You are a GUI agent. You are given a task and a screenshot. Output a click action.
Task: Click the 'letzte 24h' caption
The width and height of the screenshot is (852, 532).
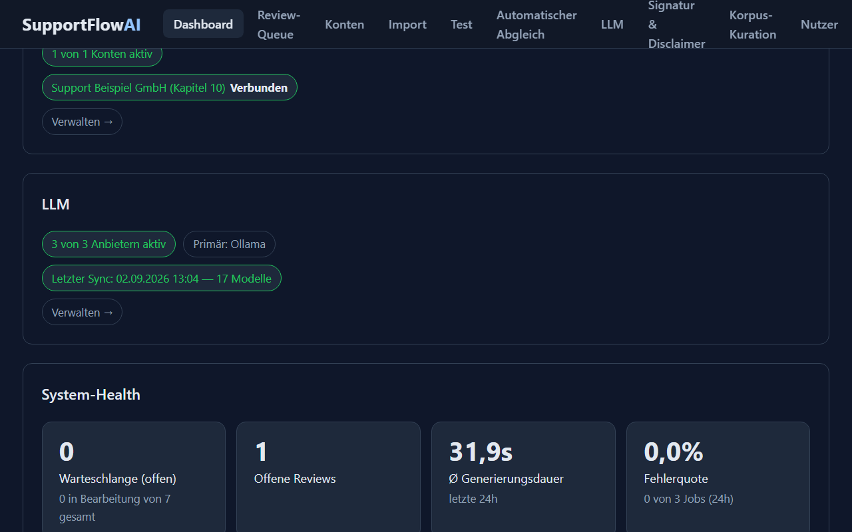473,499
